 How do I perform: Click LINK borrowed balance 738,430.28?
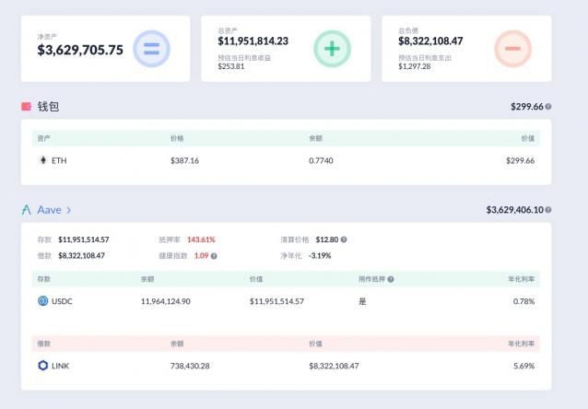(190, 366)
